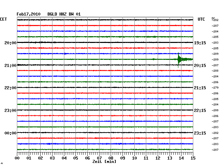
Task: Click the Feb17,2010 date label
Action: pyautogui.click(x=28, y=14)
